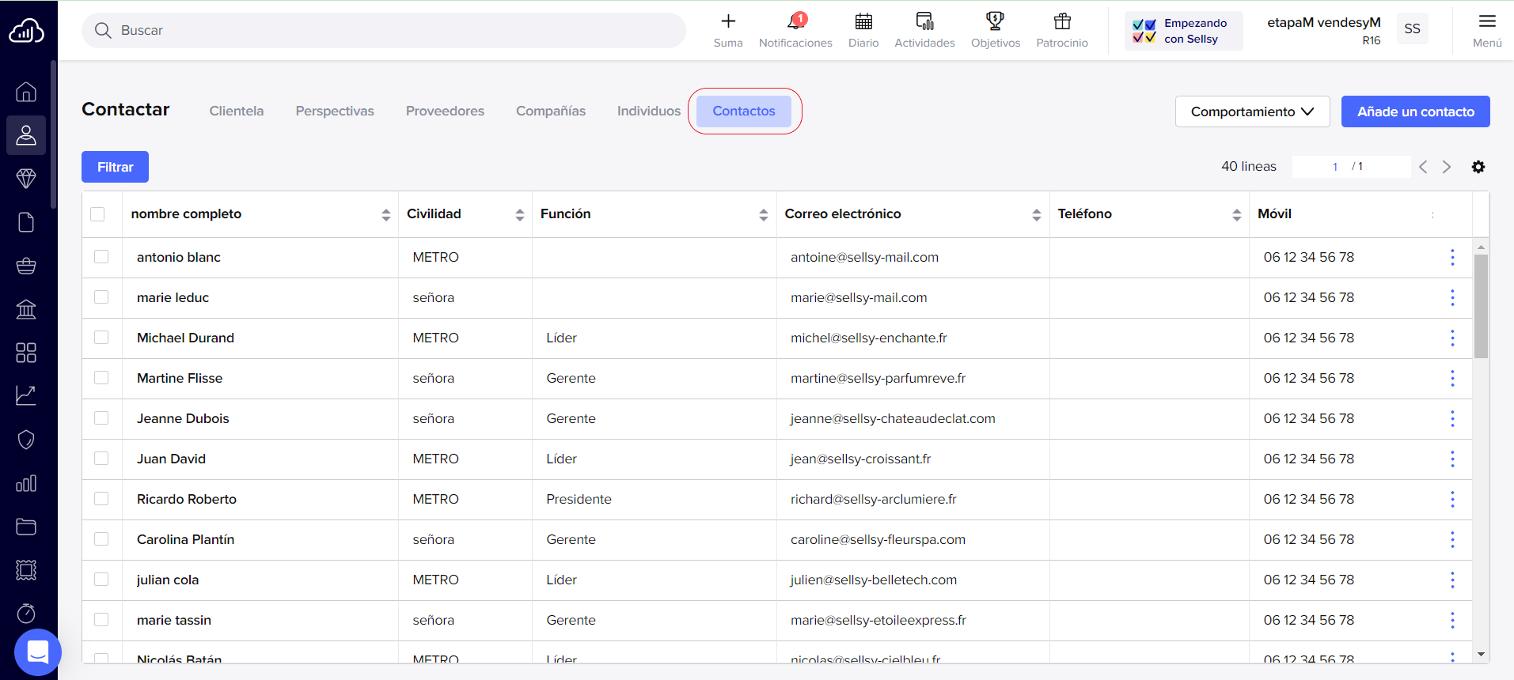Sort by Función column

tap(763, 214)
